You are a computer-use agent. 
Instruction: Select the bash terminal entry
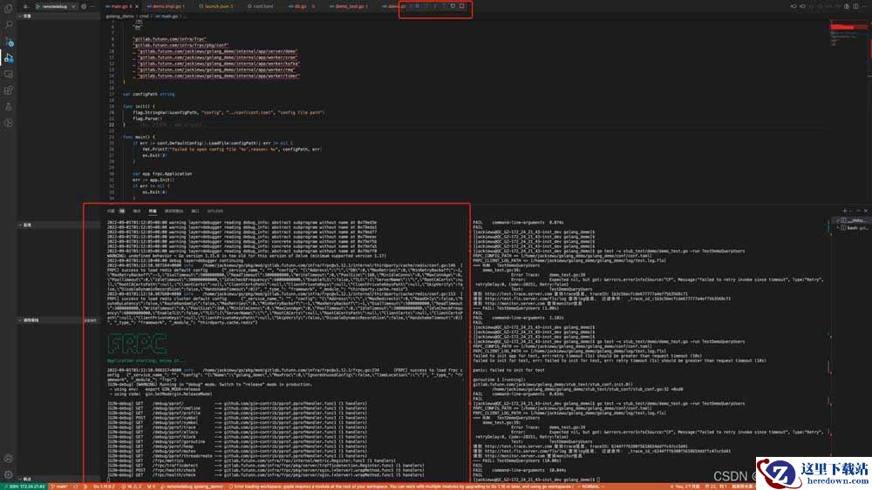tap(852, 227)
